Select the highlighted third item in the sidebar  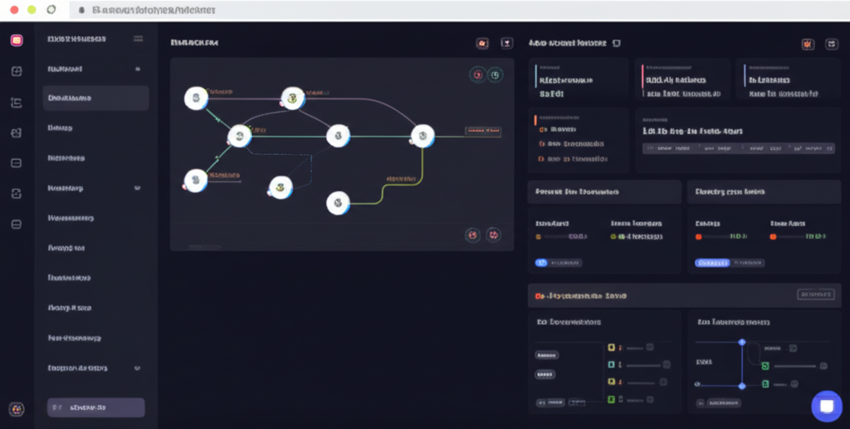95,98
